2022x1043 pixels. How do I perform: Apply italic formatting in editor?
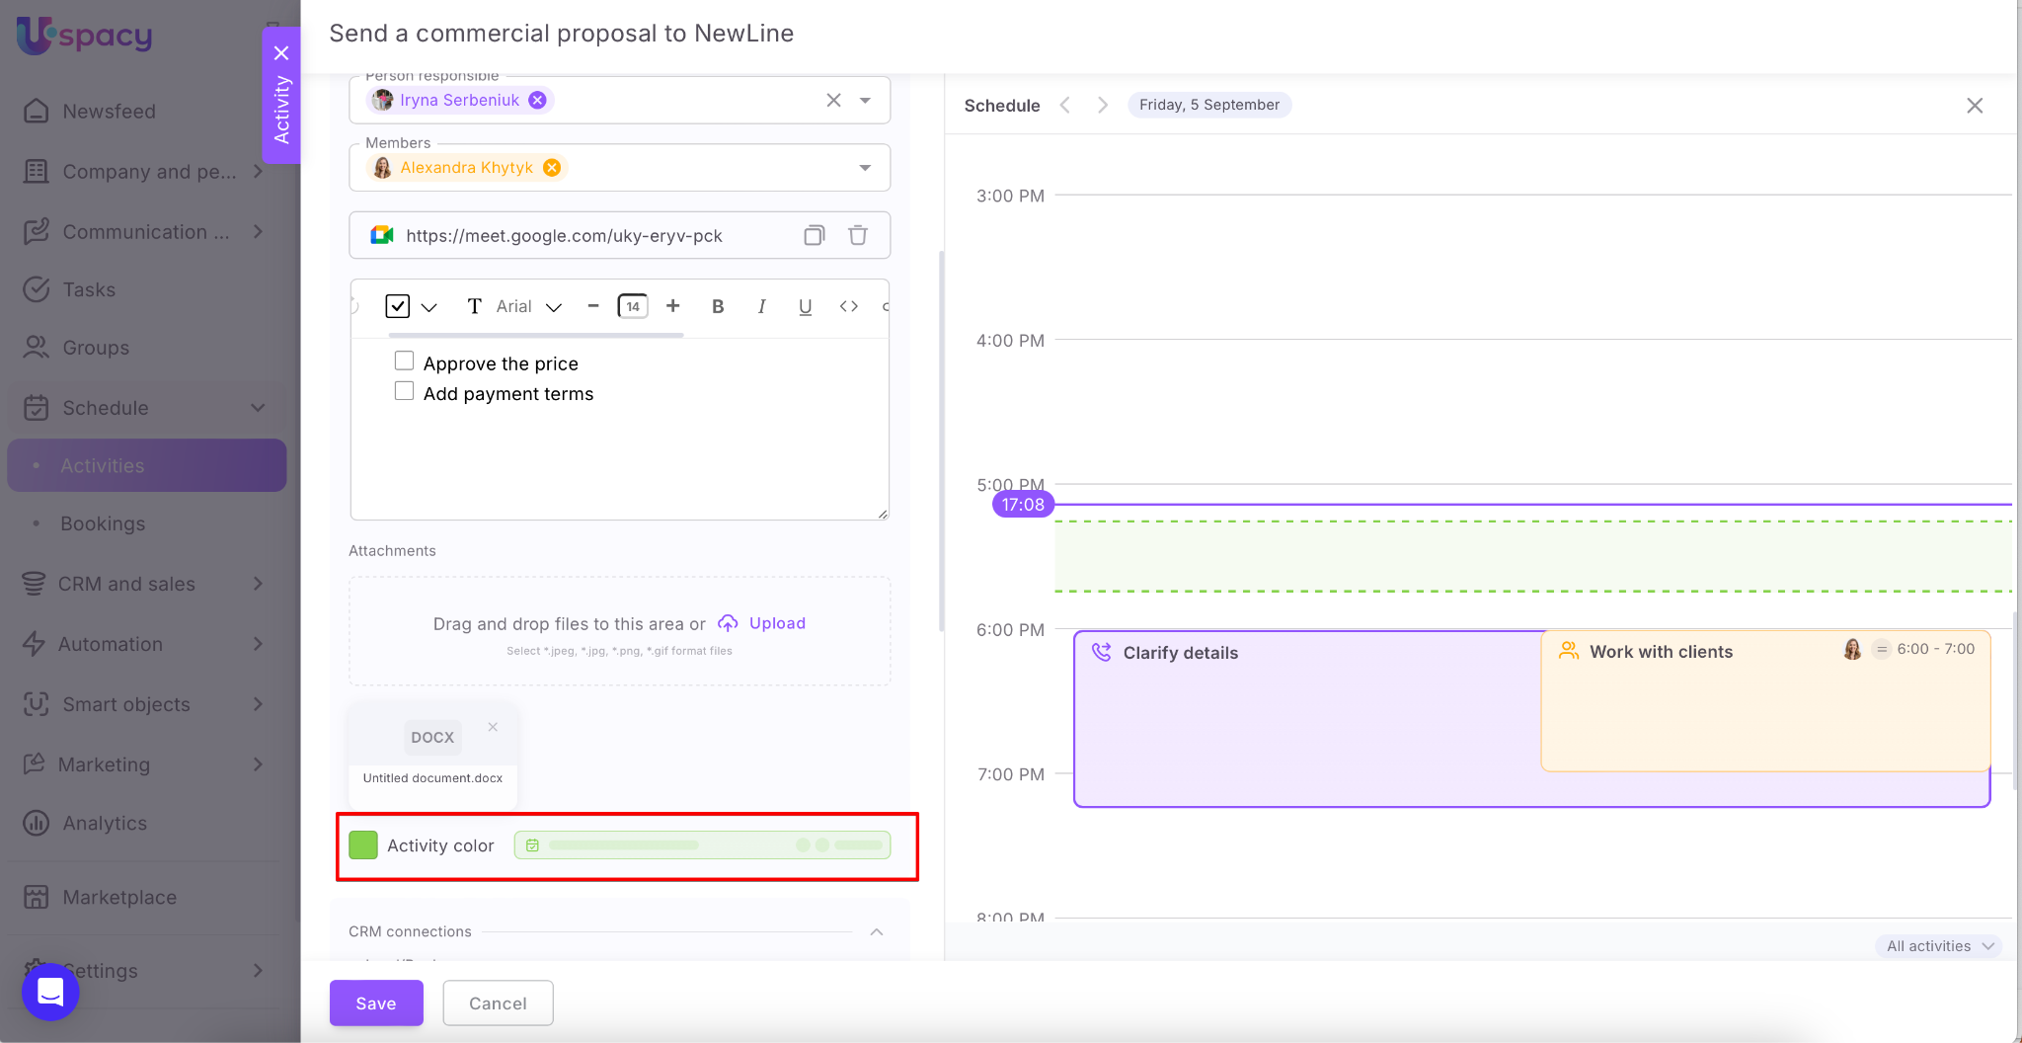pos(761,306)
